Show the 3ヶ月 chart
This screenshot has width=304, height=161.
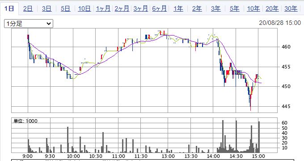pos(141,8)
